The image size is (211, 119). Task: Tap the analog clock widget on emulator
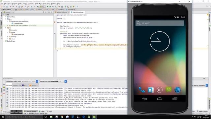pyautogui.click(x=160, y=41)
